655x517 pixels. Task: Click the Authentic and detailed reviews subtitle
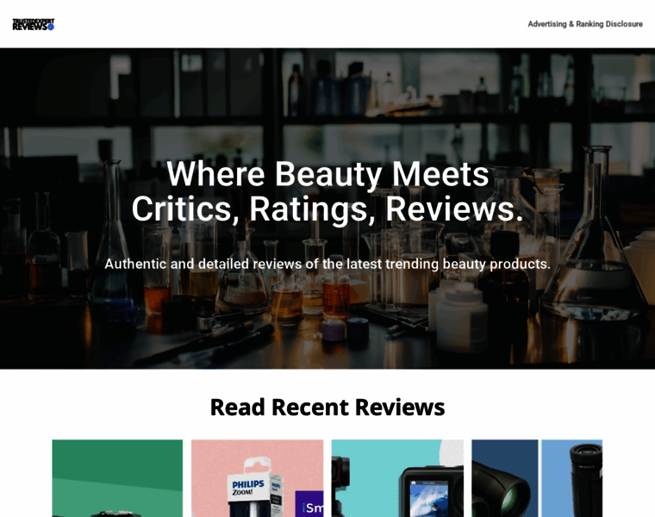(x=327, y=264)
